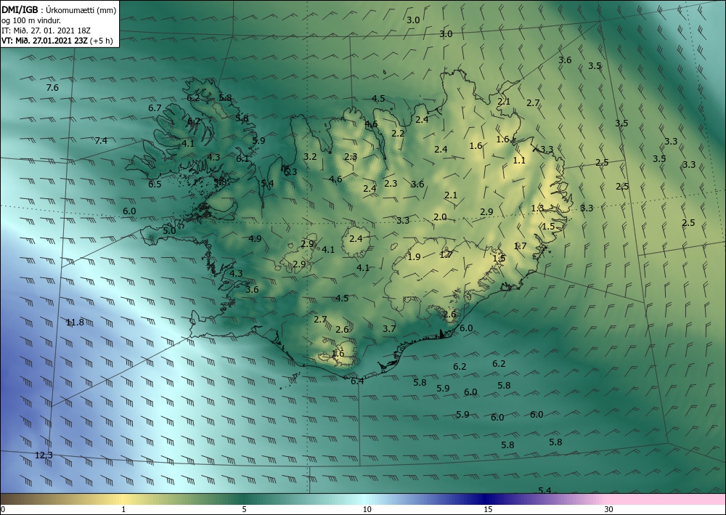This screenshot has width=726, height=515.
Task: Click the 6.5 value label
Action: pos(155,184)
